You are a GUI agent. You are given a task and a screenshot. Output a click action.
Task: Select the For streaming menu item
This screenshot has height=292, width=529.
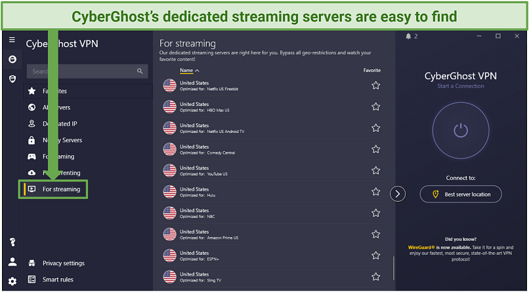pos(53,189)
